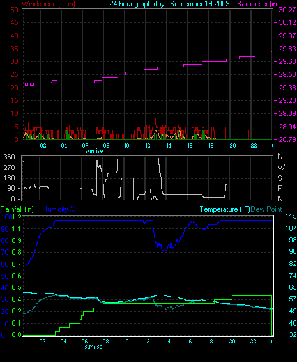Click the W compass direction label
Screen dimensions: 297x362
(x=281, y=167)
